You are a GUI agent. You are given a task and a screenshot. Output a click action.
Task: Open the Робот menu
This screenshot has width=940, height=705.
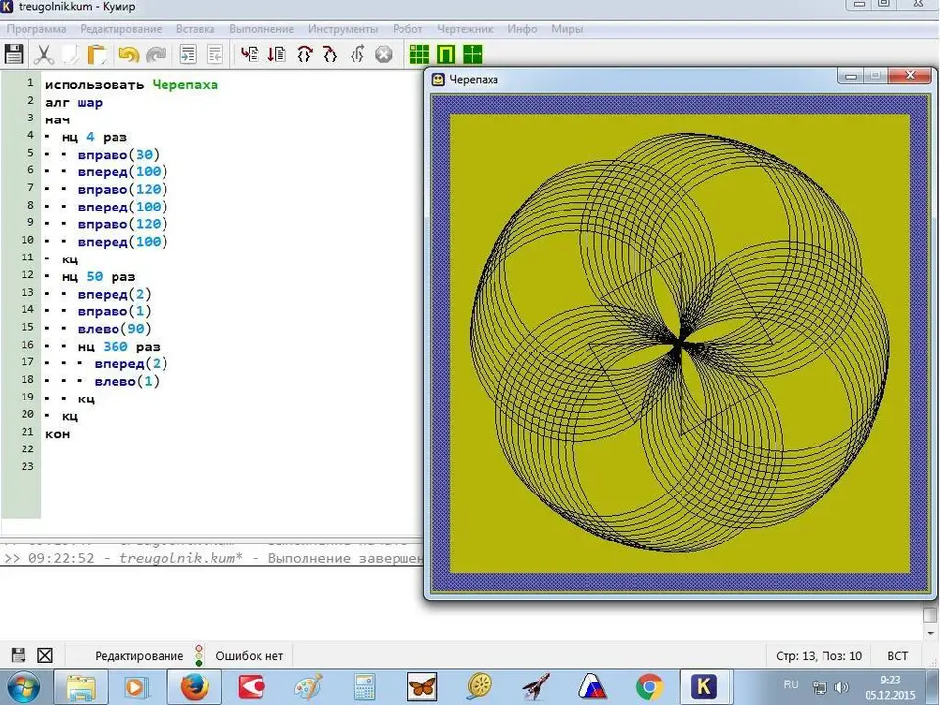(407, 28)
